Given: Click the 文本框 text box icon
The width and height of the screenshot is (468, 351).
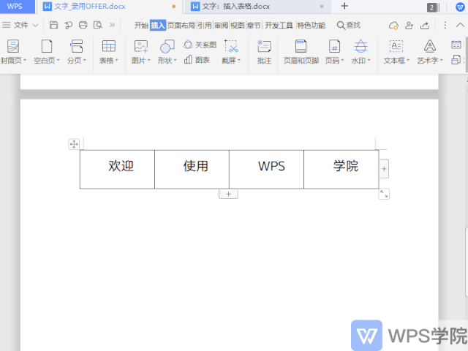Looking at the screenshot, I should tap(396, 47).
